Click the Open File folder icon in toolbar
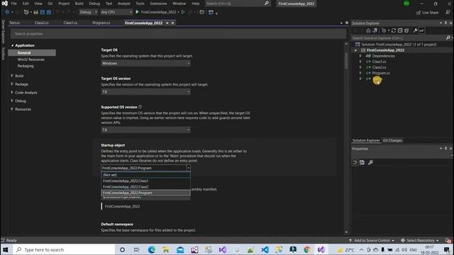This screenshot has height=255, width=454. coord(36,12)
